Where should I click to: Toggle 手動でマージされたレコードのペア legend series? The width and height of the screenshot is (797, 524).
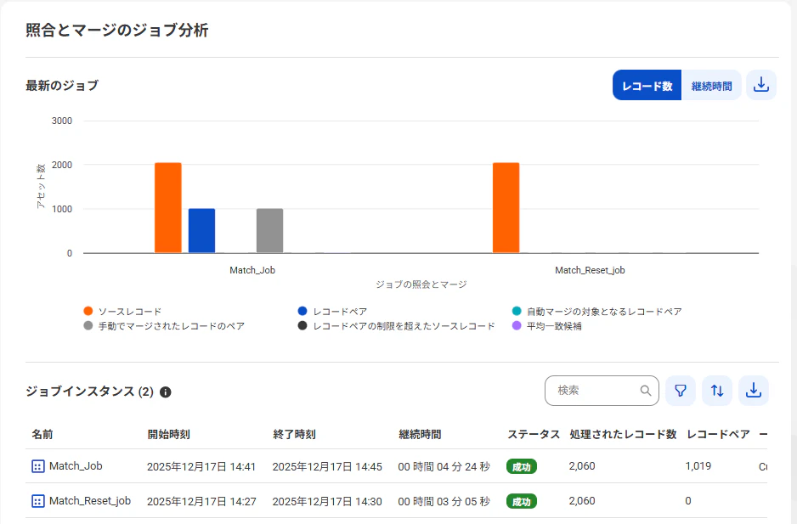(164, 326)
